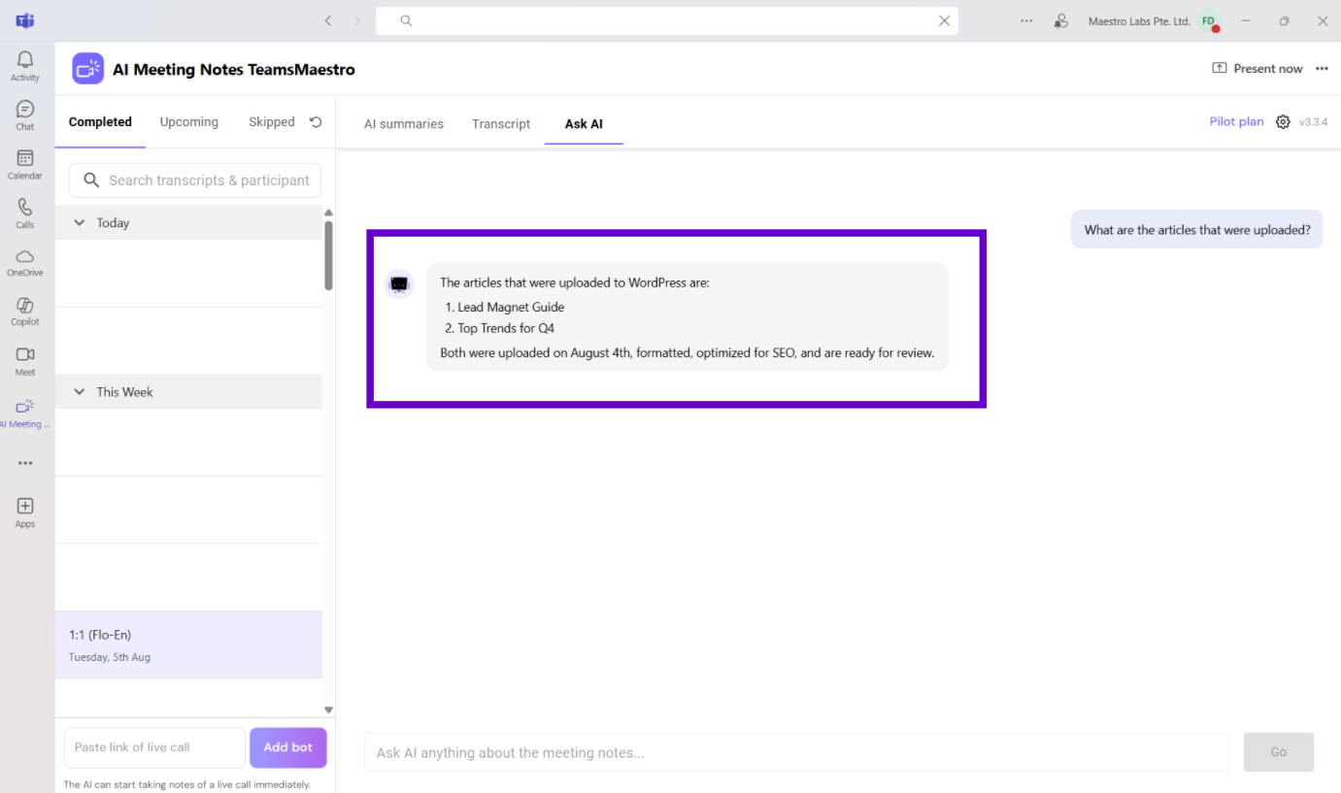Open Copilot from the sidebar
Image resolution: width=1341 pixels, height=793 pixels.
click(25, 311)
